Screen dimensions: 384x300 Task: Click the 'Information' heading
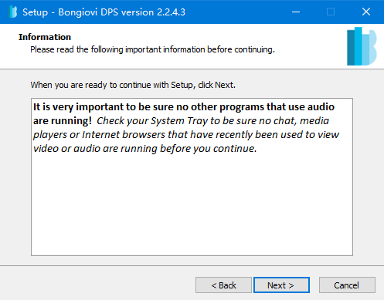[45, 37]
